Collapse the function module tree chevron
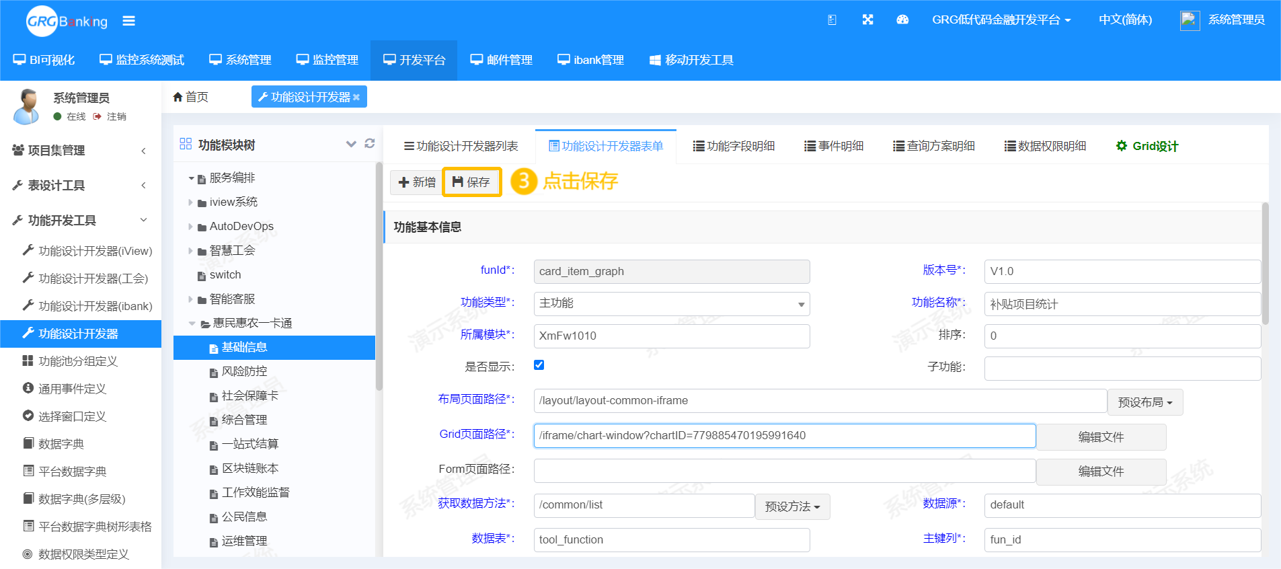This screenshot has height=569, width=1281. (351, 144)
